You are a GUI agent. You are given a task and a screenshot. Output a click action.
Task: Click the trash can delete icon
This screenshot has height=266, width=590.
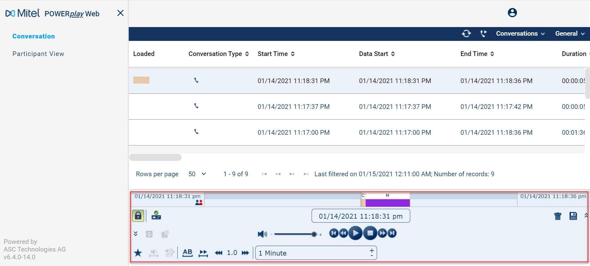pyautogui.click(x=557, y=216)
